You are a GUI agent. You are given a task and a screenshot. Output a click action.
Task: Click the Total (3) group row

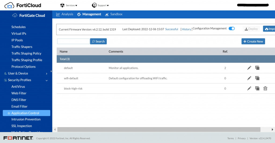click(166, 59)
